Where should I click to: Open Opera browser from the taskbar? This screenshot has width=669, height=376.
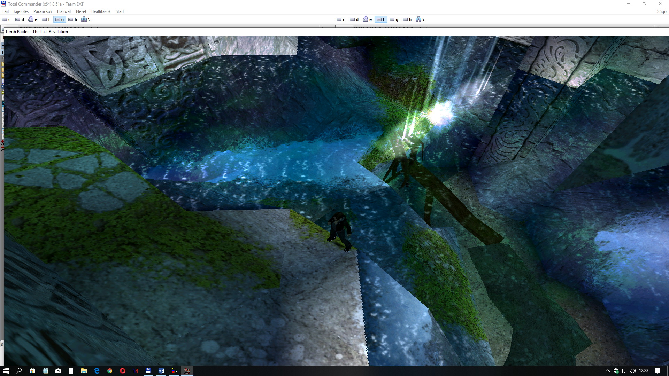coord(123,371)
